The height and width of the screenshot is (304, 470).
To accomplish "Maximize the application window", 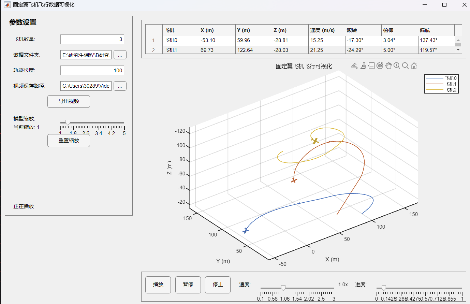I will point(444,5).
